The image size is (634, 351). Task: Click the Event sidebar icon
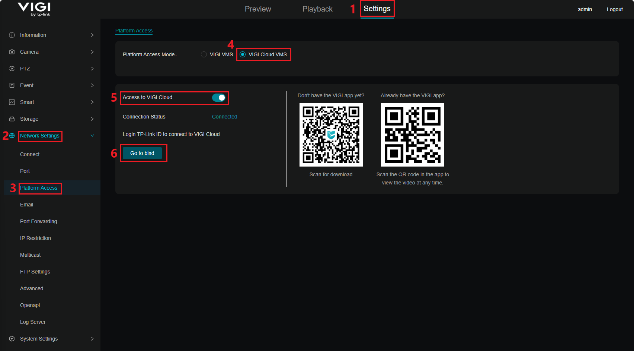point(12,85)
